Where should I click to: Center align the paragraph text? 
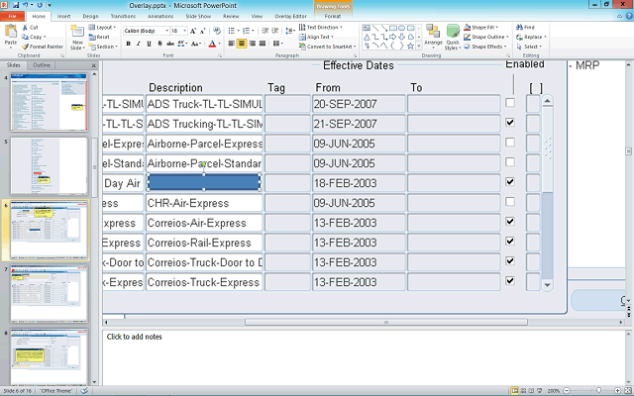coord(244,44)
